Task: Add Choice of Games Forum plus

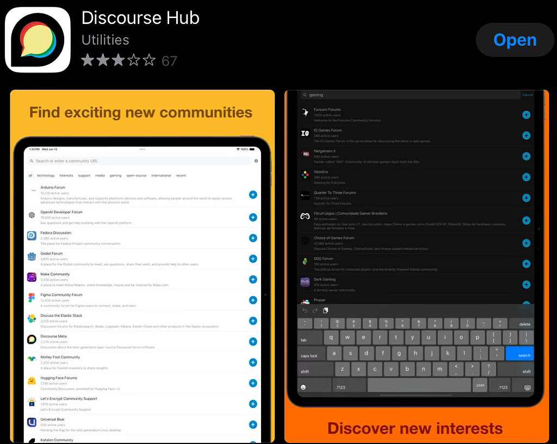Action: pyautogui.click(x=527, y=243)
